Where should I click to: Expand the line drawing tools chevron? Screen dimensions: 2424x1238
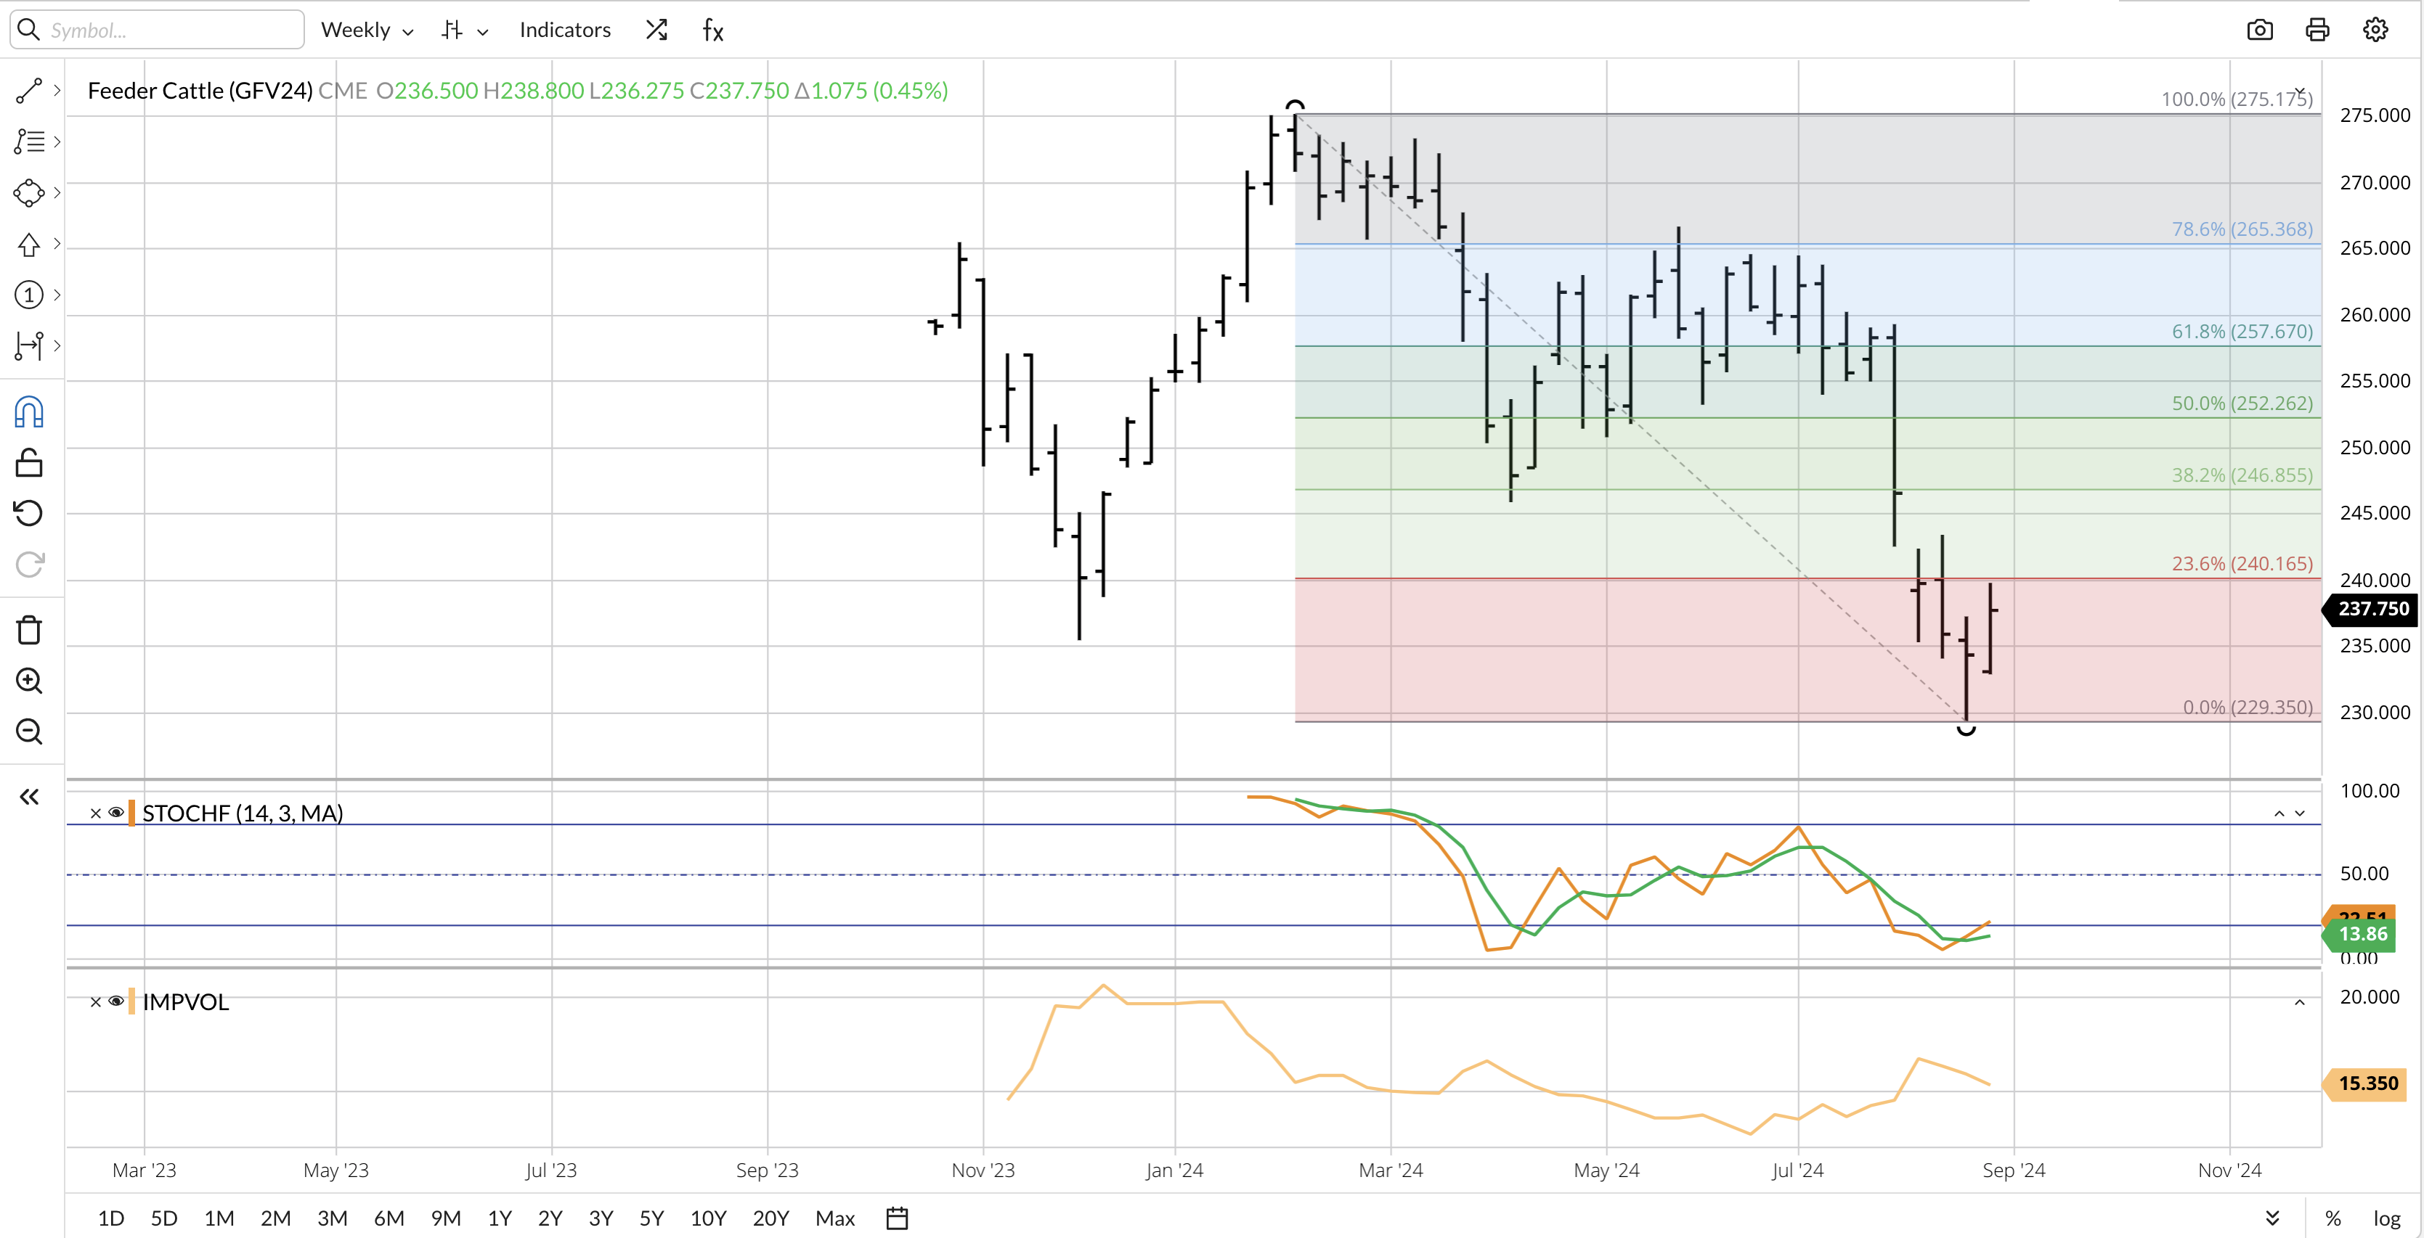(x=57, y=90)
